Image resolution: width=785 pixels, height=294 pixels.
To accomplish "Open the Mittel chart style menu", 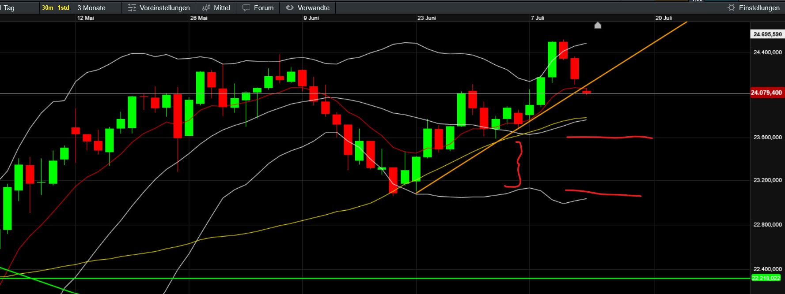I will click(216, 8).
